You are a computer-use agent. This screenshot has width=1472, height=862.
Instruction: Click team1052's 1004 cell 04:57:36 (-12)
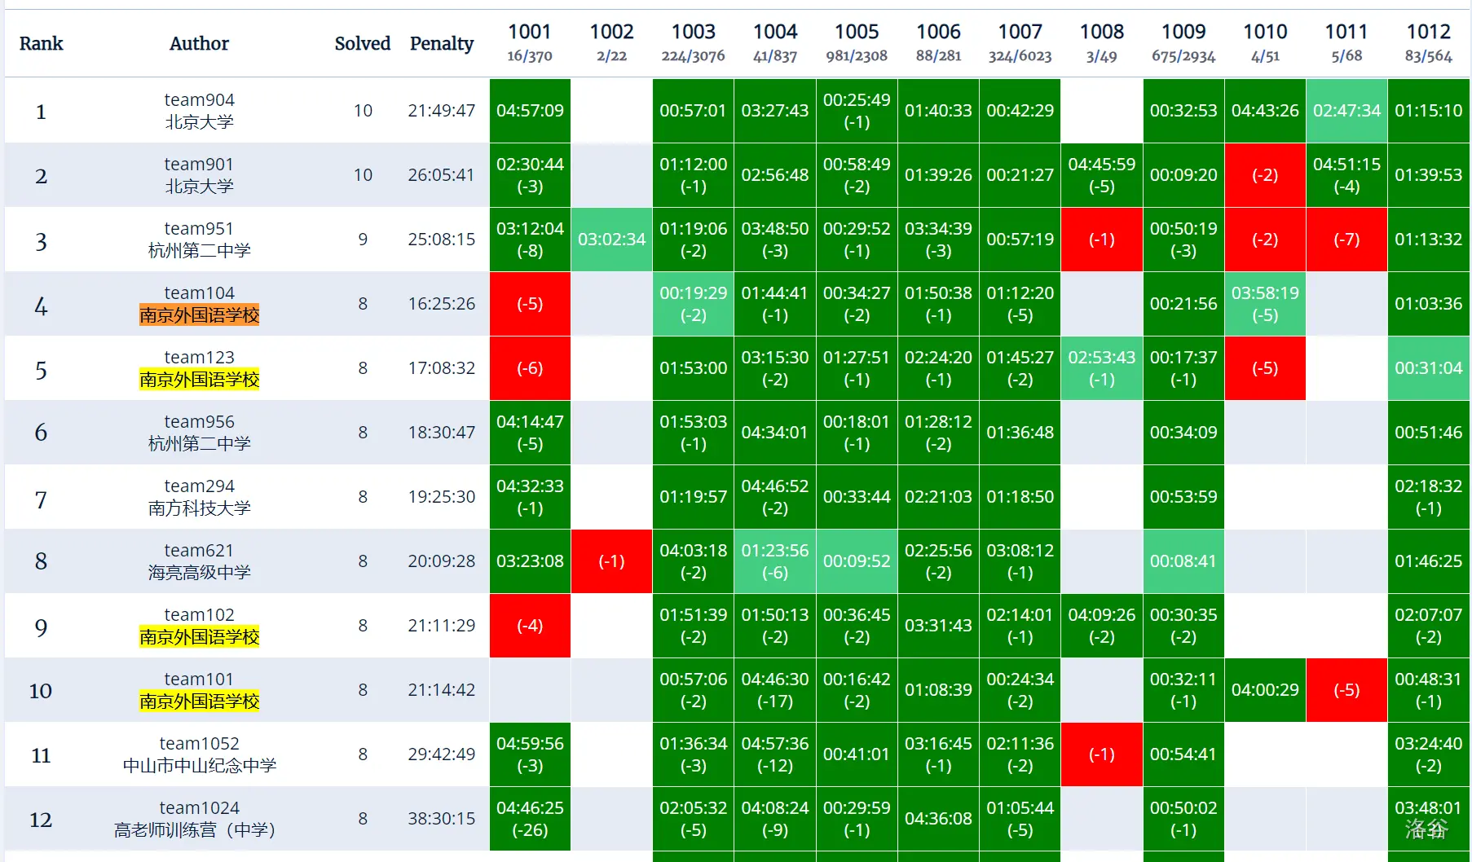775,754
